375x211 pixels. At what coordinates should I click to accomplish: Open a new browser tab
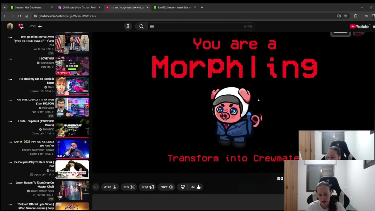(x=202, y=7)
